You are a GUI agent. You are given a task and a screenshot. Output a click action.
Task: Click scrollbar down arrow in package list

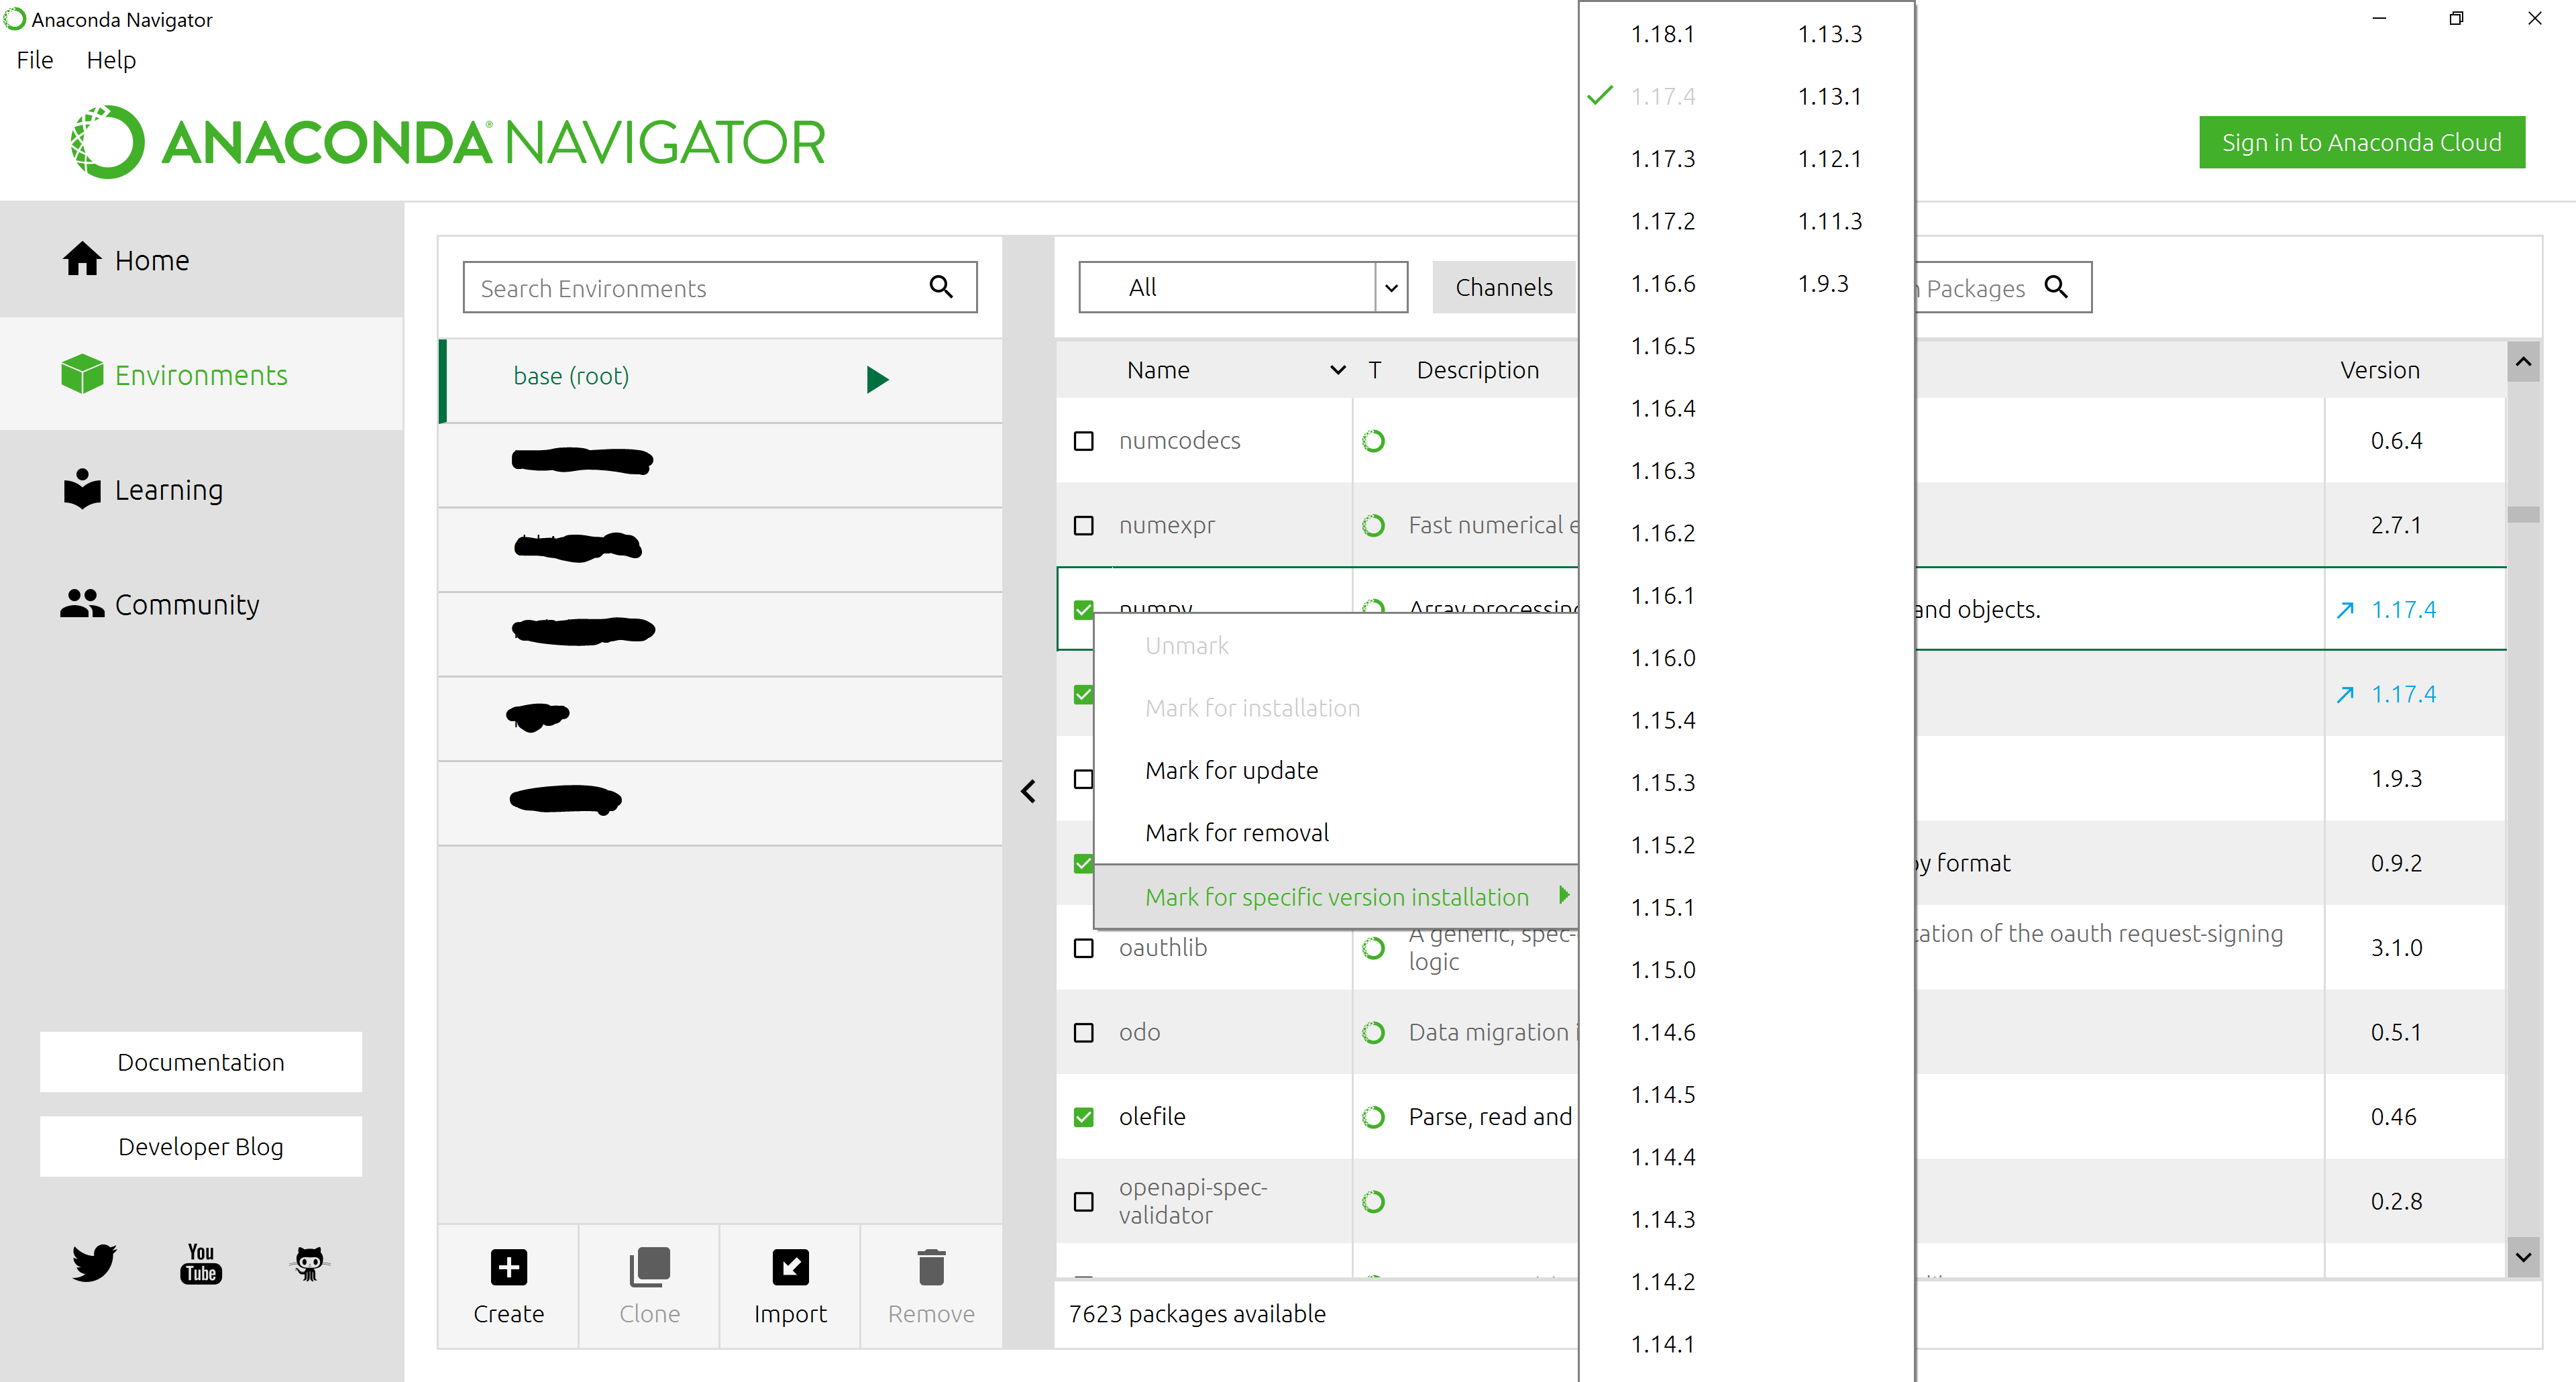coord(2523,1257)
